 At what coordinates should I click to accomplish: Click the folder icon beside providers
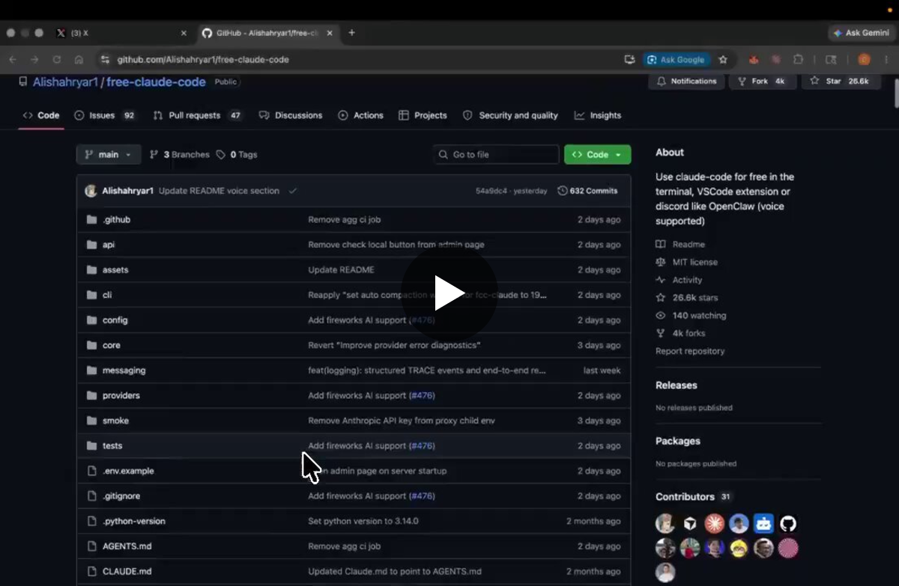tap(91, 395)
